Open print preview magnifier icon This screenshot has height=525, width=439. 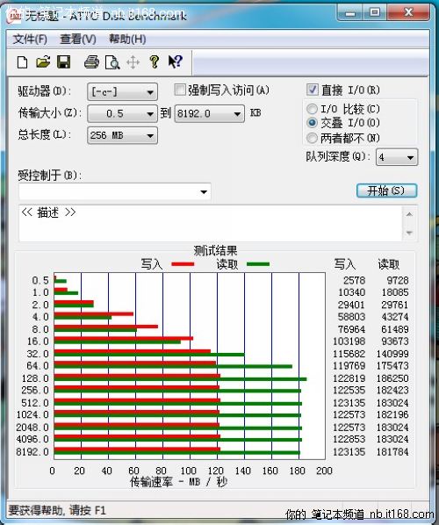(112, 62)
